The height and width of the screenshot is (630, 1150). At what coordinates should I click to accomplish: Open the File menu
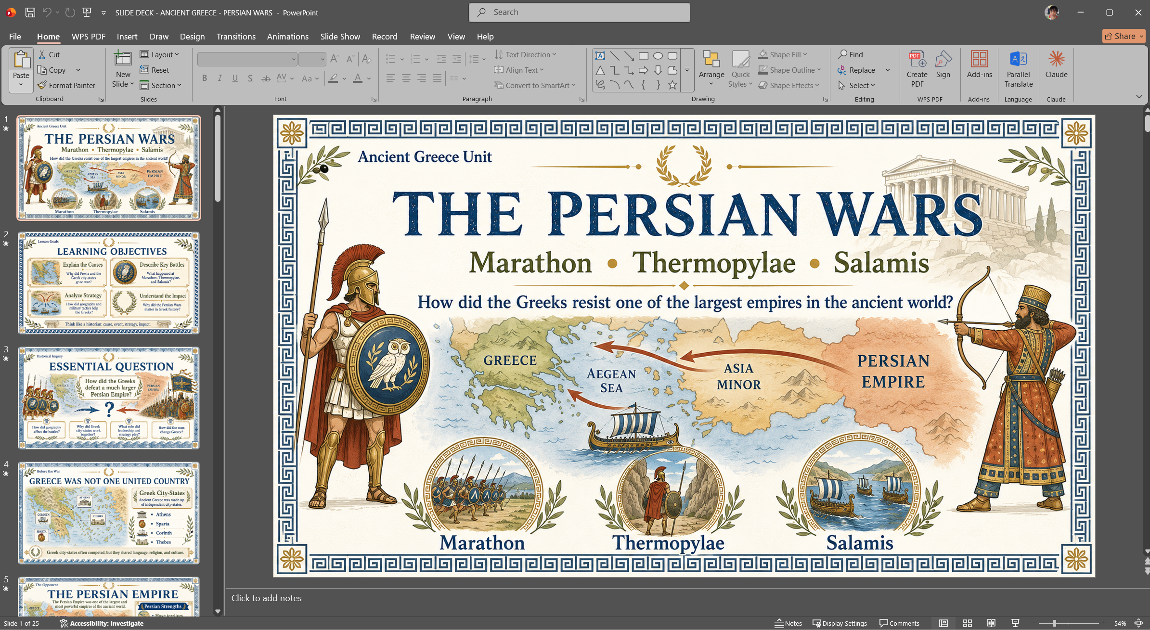click(15, 37)
